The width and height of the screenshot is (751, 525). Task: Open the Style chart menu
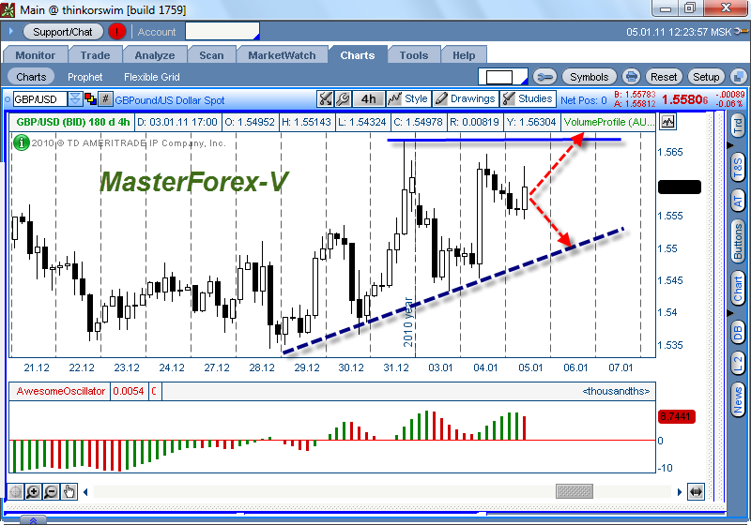tap(408, 99)
